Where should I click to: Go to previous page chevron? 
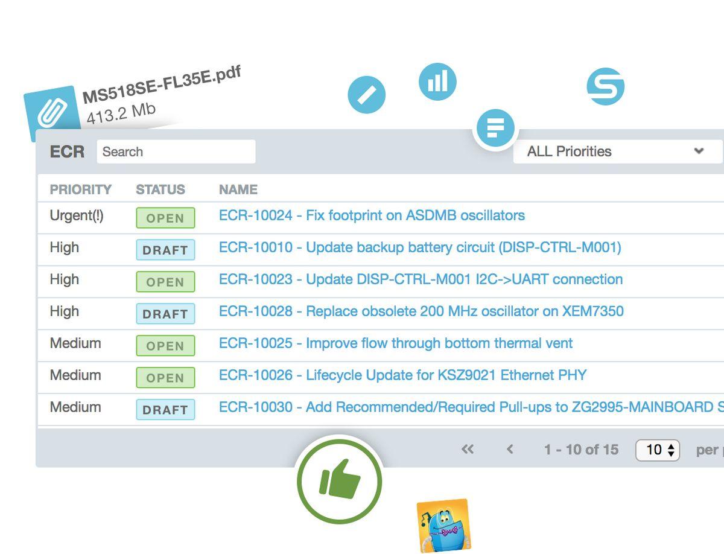pyautogui.click(x=510, y=449)
